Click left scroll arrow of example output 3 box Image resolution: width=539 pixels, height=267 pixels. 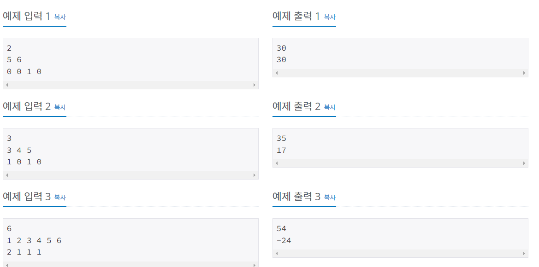point(277,253)
